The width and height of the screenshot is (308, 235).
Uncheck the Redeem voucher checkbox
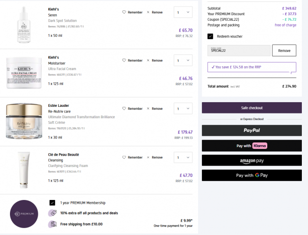[210, 36]
